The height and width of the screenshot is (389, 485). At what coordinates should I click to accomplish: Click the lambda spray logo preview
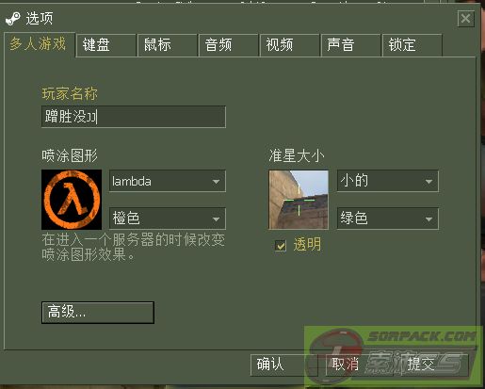pos(72,200)
